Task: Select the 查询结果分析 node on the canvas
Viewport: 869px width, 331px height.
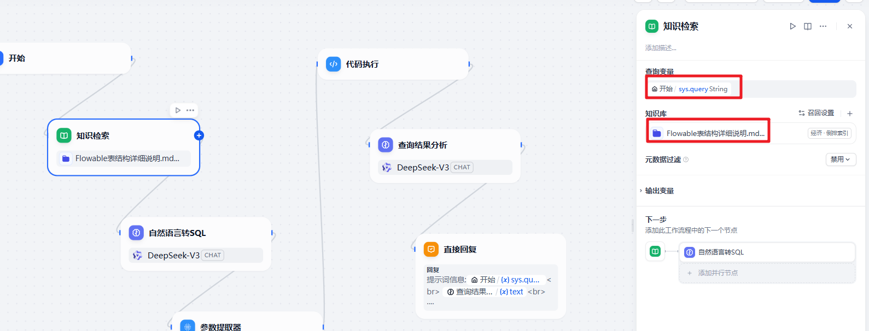Action: point(445,145)
